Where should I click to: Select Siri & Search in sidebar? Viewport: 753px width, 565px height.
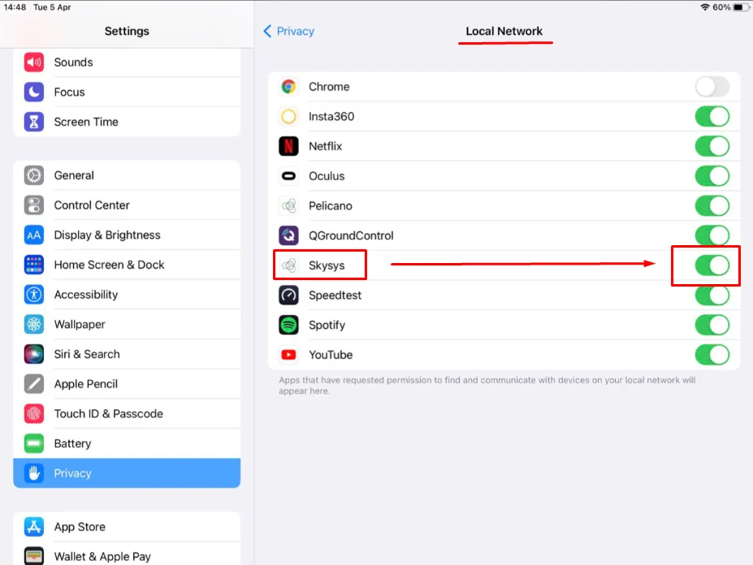[127, 354]
